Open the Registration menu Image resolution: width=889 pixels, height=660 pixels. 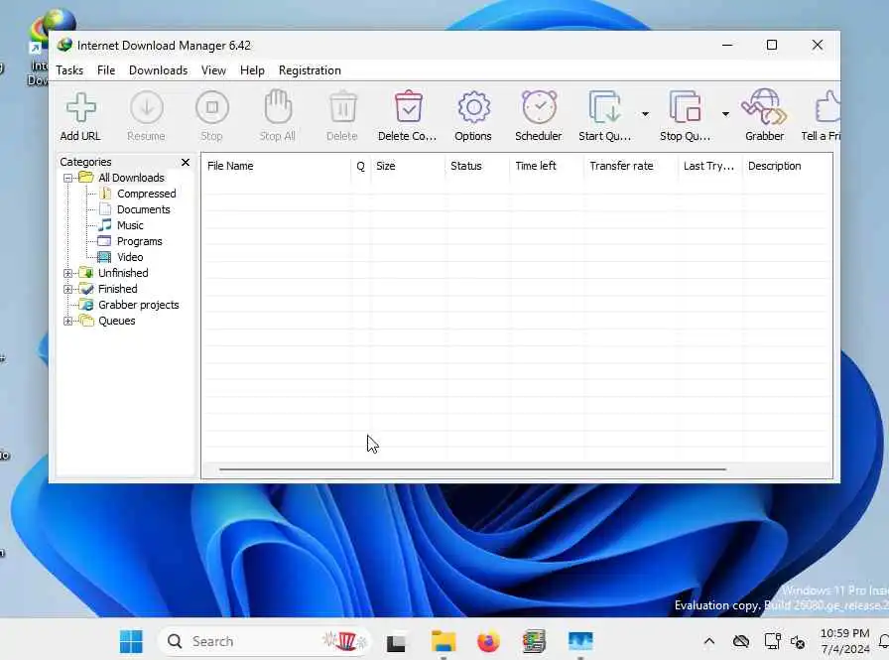coord(310,70)
